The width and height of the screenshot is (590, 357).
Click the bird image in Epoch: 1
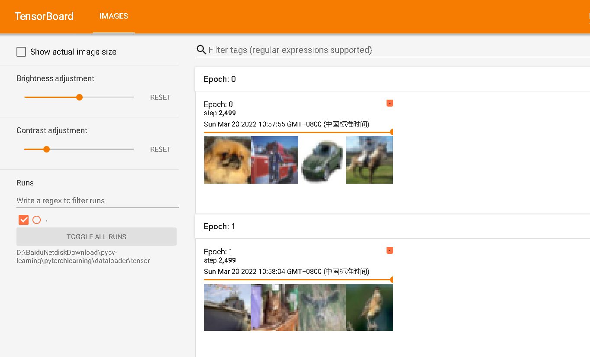[369, 308]
